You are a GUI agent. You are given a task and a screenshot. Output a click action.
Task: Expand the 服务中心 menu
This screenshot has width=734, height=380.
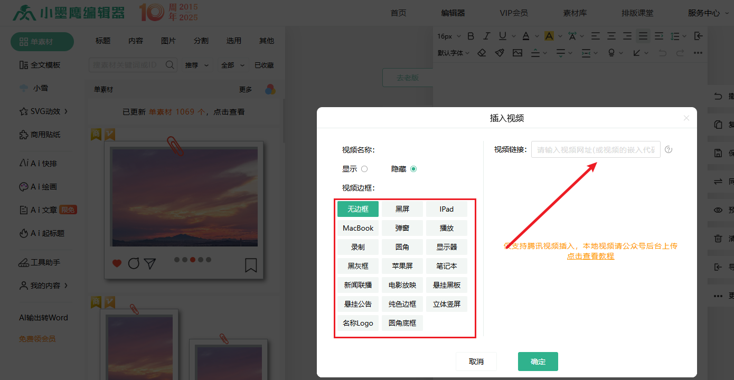pyautogui.click(x=708, y=13)
